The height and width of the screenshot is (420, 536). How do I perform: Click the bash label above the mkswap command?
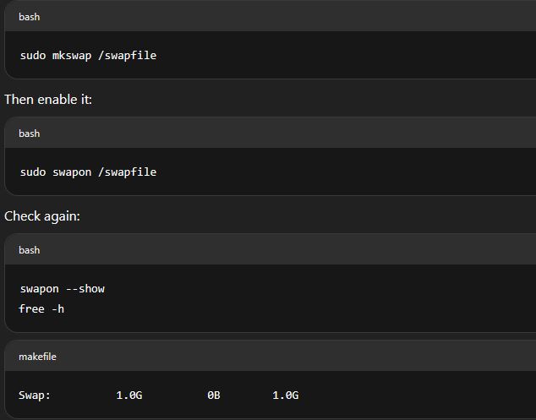(x=29, y=17)
